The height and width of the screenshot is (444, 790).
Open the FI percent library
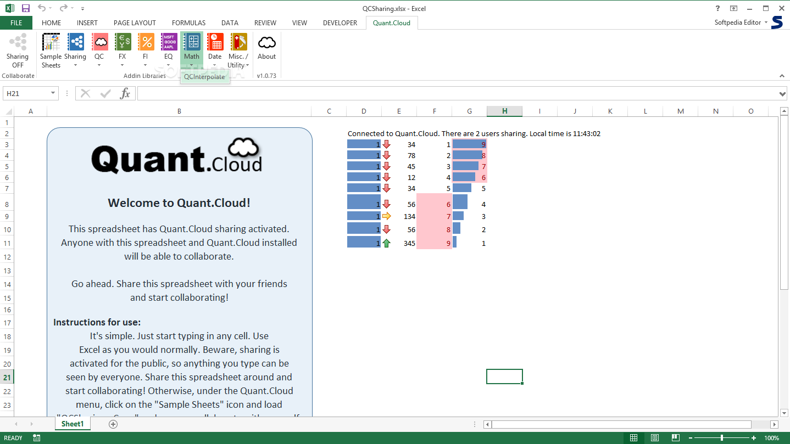[145, 50]
